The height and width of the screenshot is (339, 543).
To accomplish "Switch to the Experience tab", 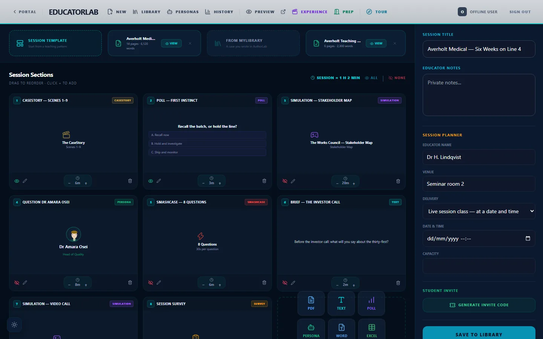I will click(x=310, y=12).
